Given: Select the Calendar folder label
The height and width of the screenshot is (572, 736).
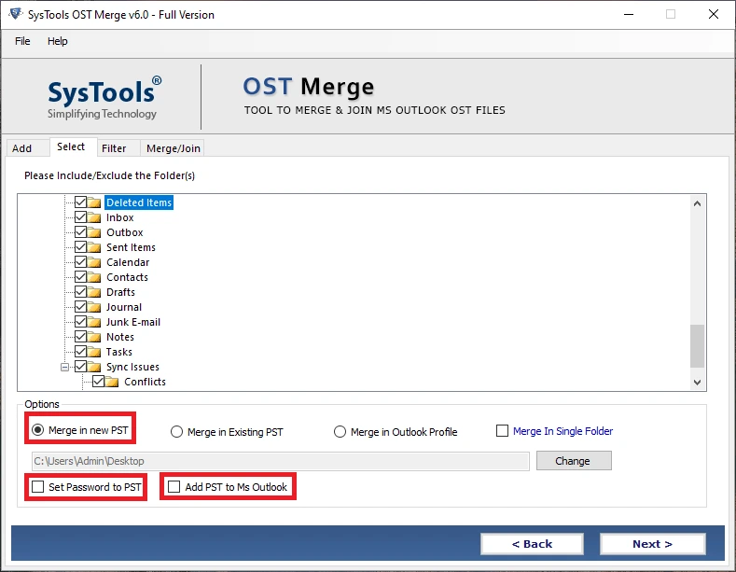Looking at the screenshot, I should pos(128,262).
